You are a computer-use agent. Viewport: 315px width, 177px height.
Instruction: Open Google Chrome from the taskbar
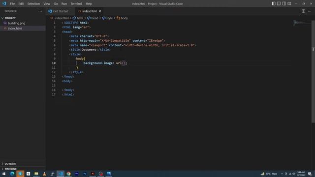[68, 174]
